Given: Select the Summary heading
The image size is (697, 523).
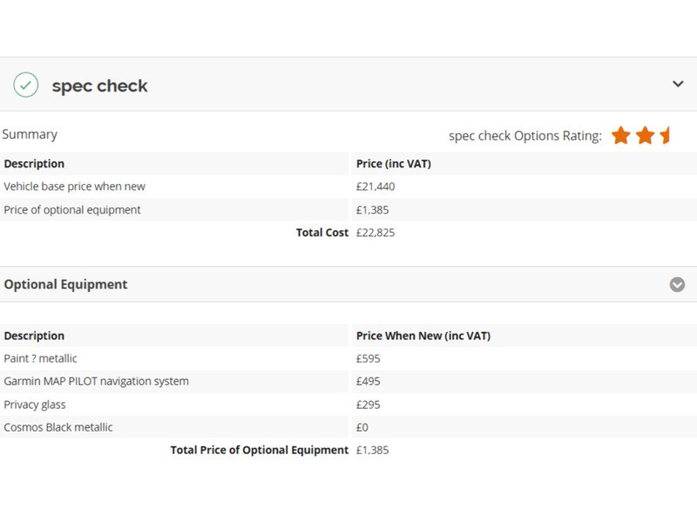Looking at the screenshot, I should [30, 134].
